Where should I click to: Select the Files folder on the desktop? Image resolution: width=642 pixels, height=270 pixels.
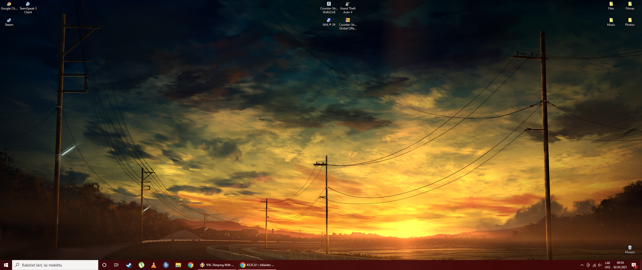click(x=611, y=6)
